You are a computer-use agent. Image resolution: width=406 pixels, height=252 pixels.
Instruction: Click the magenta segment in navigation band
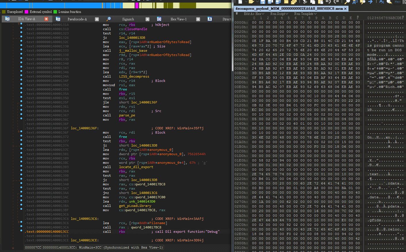point(137,5)
